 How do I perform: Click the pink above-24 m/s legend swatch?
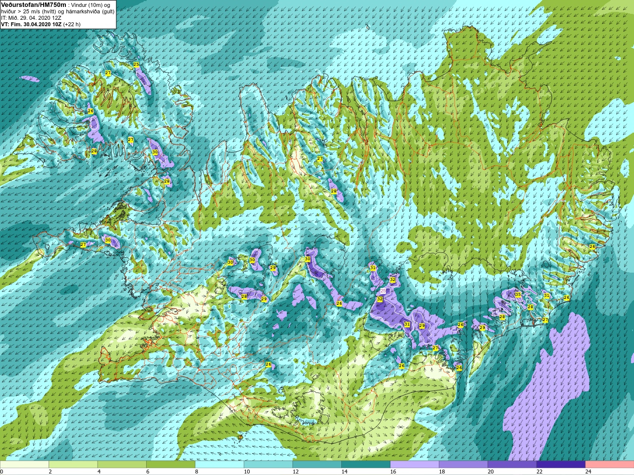(610, 465)
